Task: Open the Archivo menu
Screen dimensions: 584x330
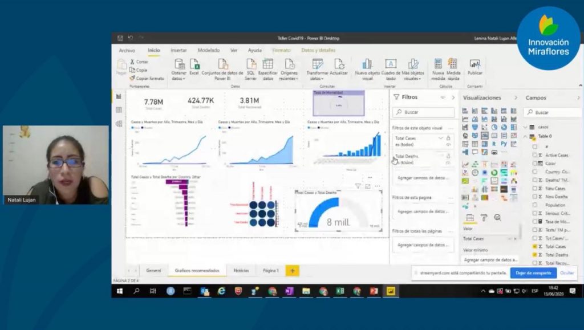Action: click(127, 50)
